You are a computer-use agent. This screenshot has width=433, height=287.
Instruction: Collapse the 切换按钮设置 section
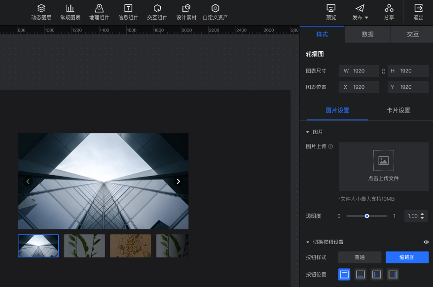(308, 242)
